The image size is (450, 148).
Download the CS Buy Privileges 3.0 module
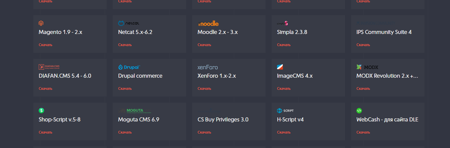[x=204, y=132]
